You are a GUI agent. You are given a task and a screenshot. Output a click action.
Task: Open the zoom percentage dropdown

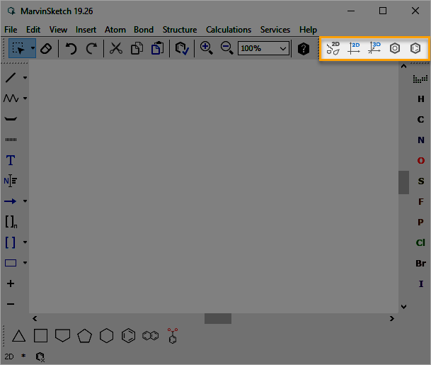point(283,49)
